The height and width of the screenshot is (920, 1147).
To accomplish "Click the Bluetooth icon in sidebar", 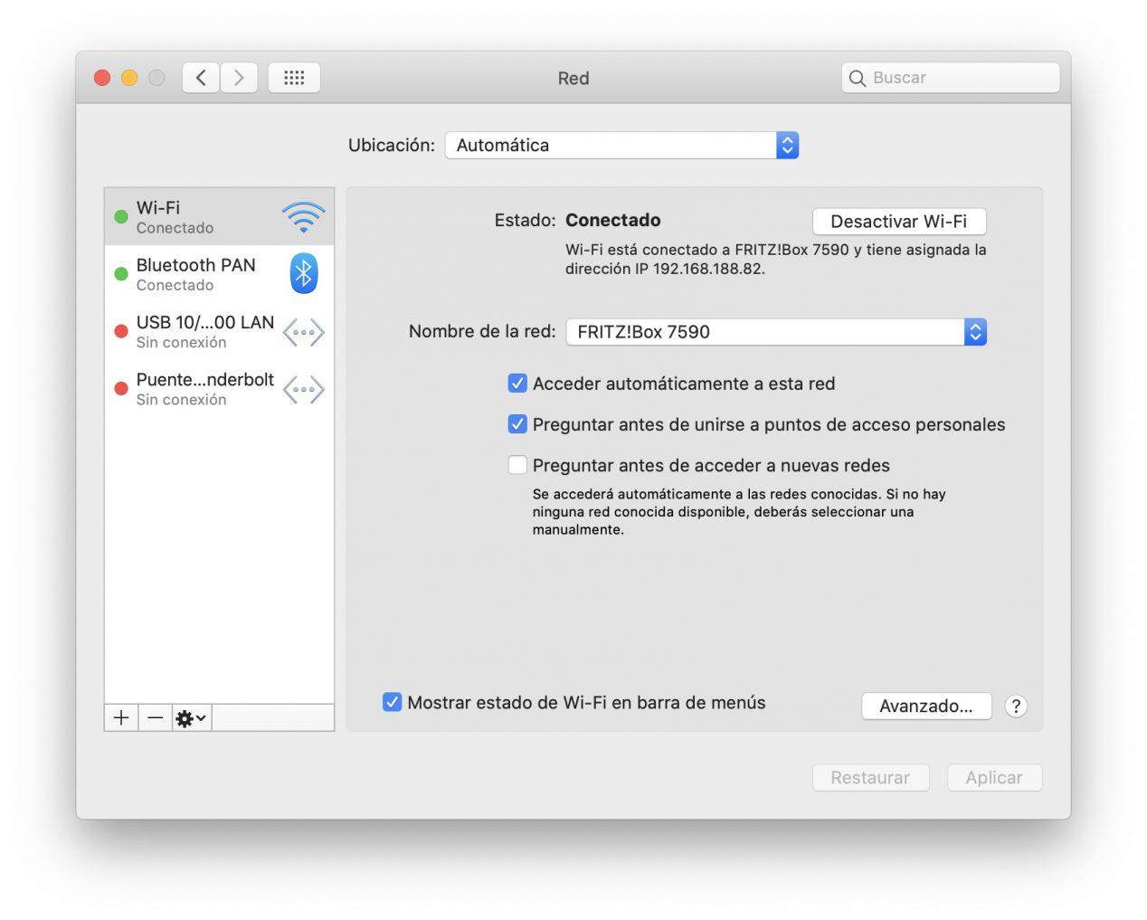I will 303,273.
